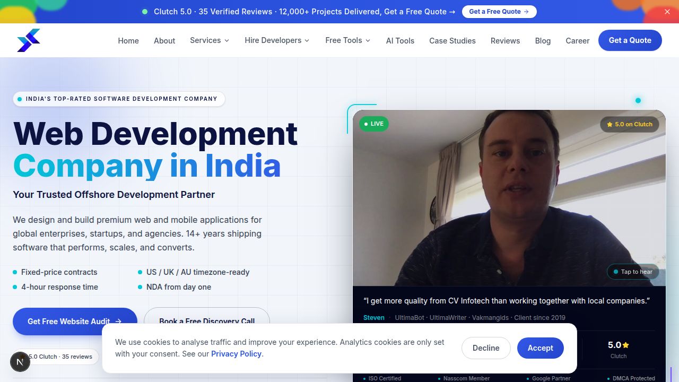
Task: Tap to hear video audio
Action: tap(633, 272)
